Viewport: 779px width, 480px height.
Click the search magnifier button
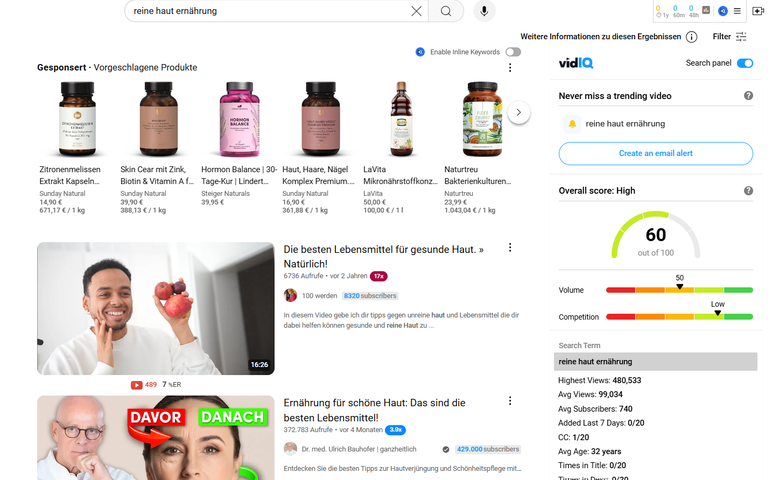coord(446,11)
